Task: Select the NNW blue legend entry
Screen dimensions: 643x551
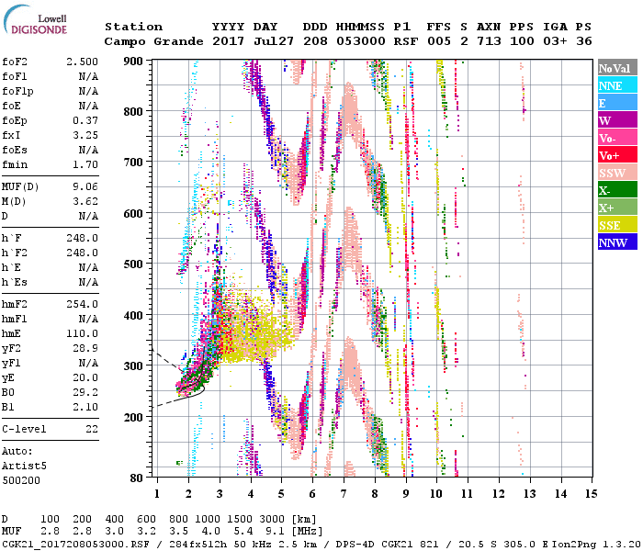Action: 616,242
